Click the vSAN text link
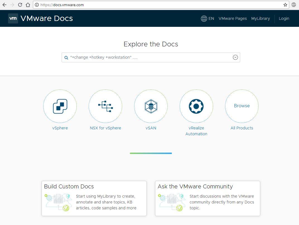This screenshot has height=225, width=299. pyautogui.click(x=151, y=128)
